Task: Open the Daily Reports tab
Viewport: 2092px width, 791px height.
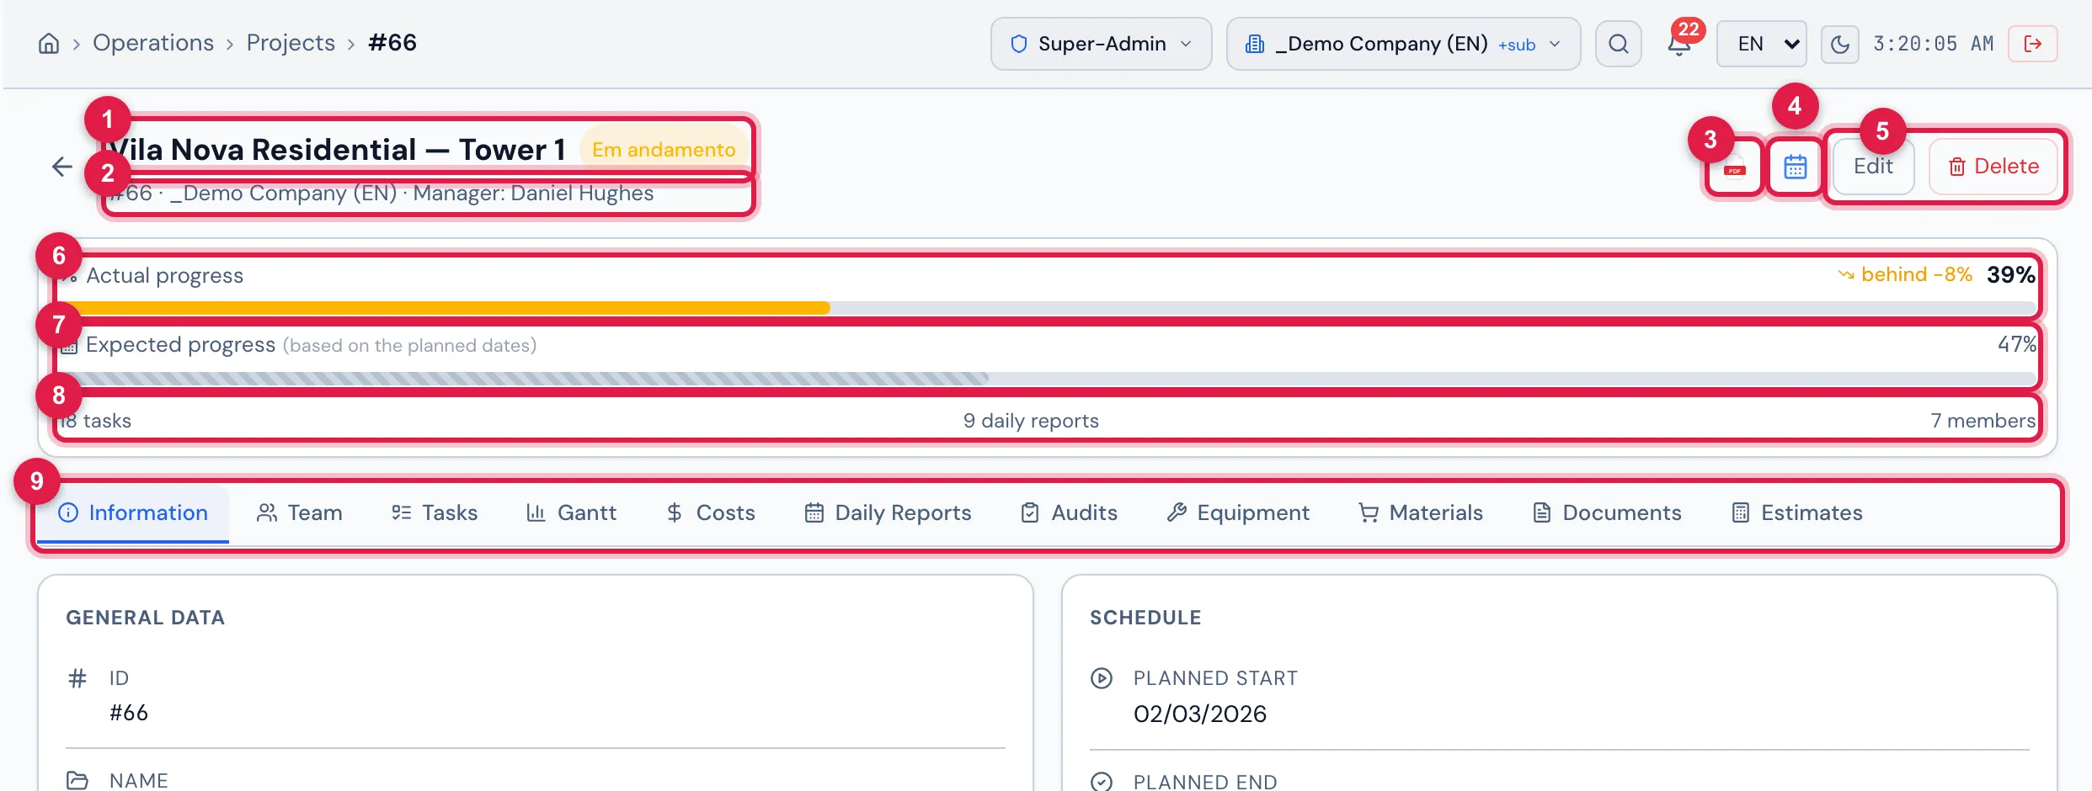Action: (x=888, y=513)
